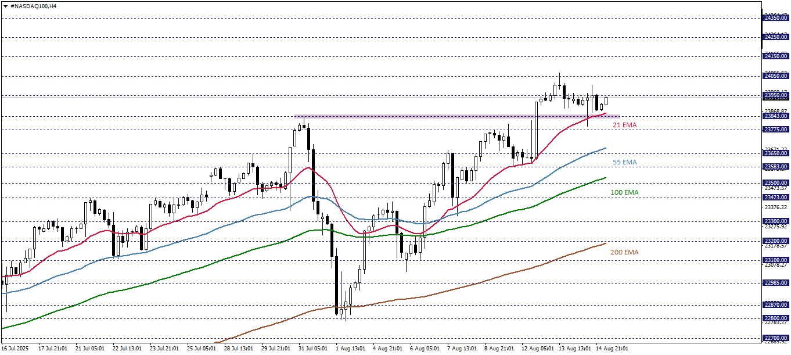Click the 24350.00 price level label
The height and width of the screenshot is (355, 791).
[x=775, y=18]
